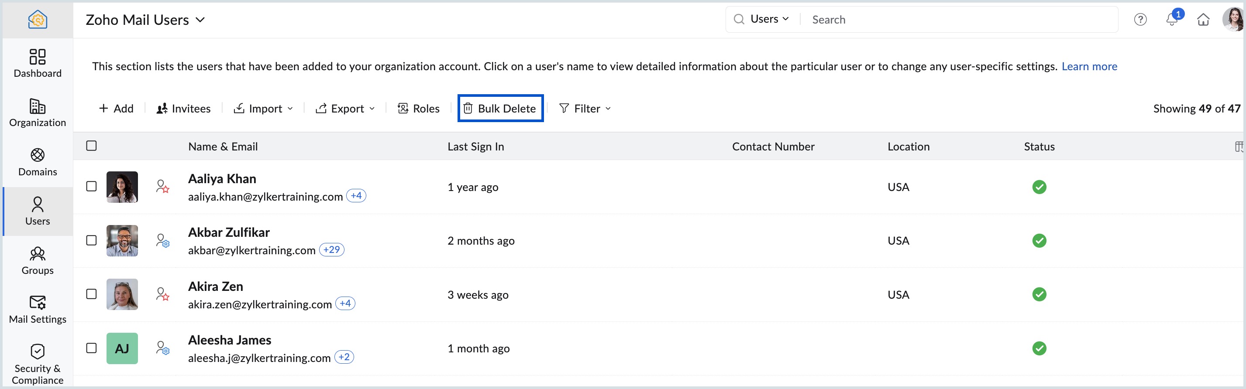Open the profile avatar menu
Image resolution: width=1246 pixels, height=389 pixels.
pos(1232,19)
